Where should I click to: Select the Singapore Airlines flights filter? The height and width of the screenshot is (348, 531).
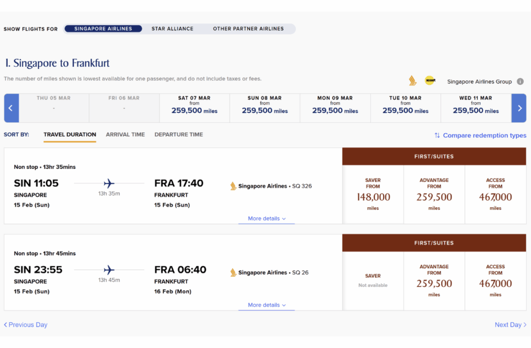(x=103, y=29)
